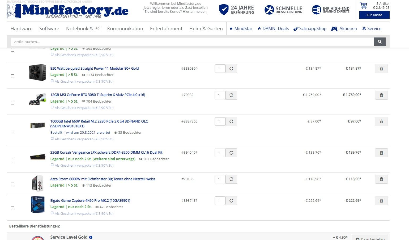Click the be quiet! power supply thumbnail
Image resolution: width=409 pixels, height=240 pixels.
[x=37, y=72]
